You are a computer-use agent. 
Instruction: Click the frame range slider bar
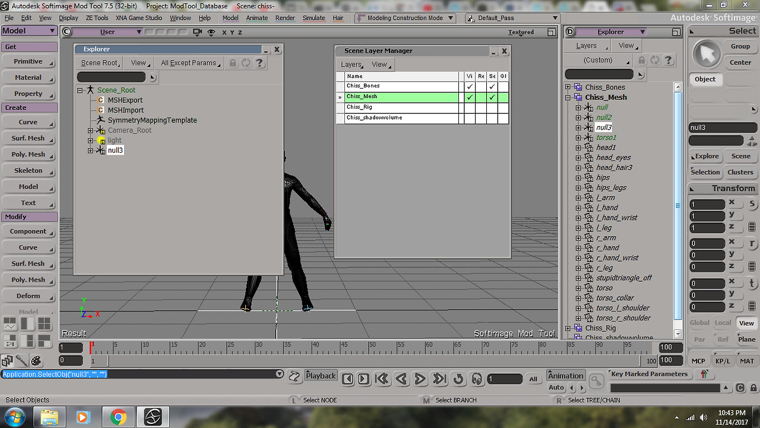point(375,361)
